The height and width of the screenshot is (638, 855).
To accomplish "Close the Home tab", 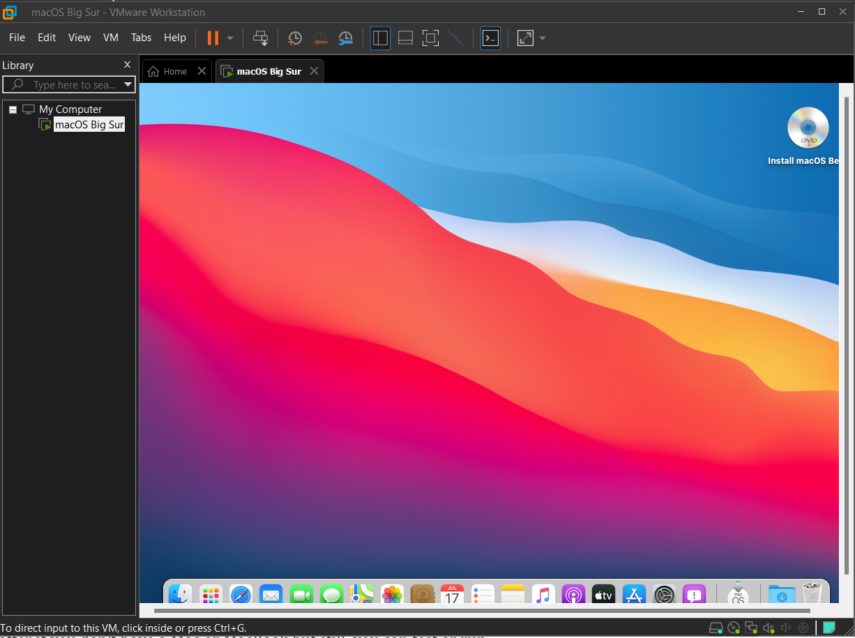I will click(x=202, y=71).
